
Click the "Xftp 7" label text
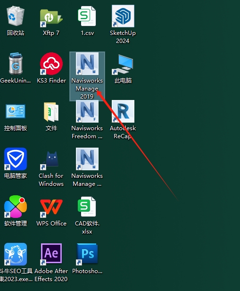pos(51,33)
